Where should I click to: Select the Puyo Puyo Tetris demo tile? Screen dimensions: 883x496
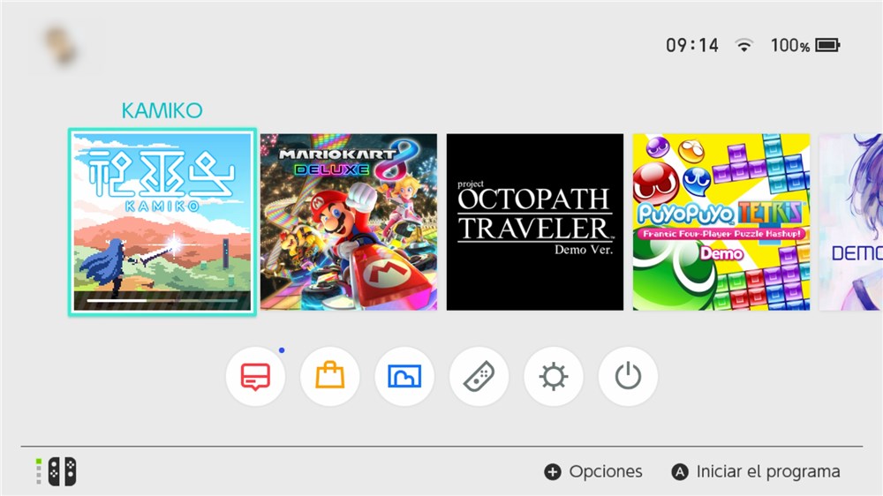(721, 222)
